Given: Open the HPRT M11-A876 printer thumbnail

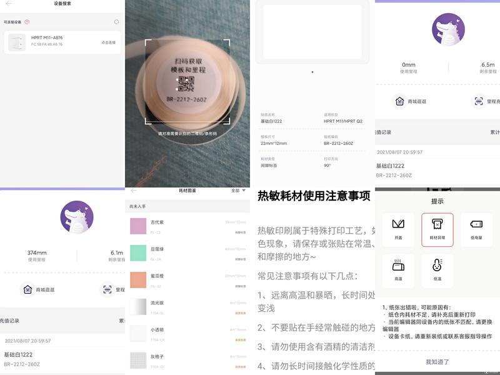Looking at the screenshot, I should coord(17,42).
